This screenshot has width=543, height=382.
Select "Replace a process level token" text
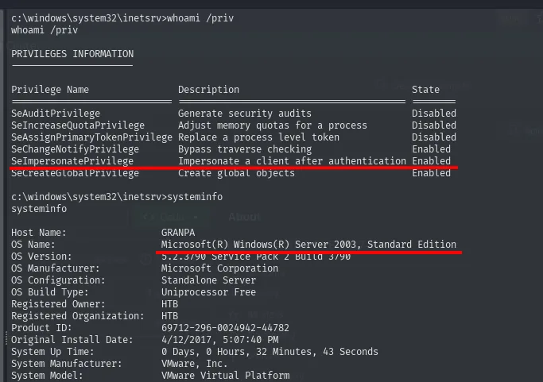[258, 137]
